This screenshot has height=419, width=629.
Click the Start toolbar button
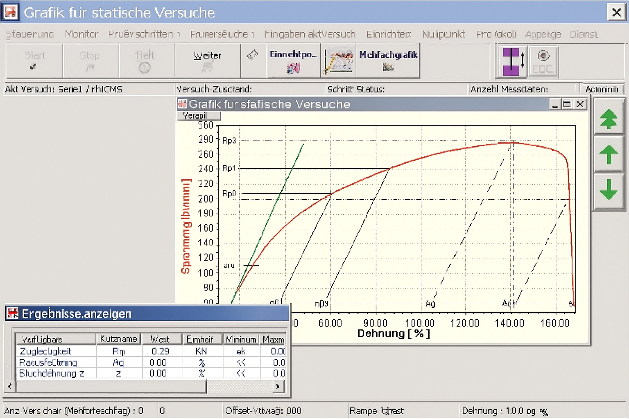coord(34,61)
